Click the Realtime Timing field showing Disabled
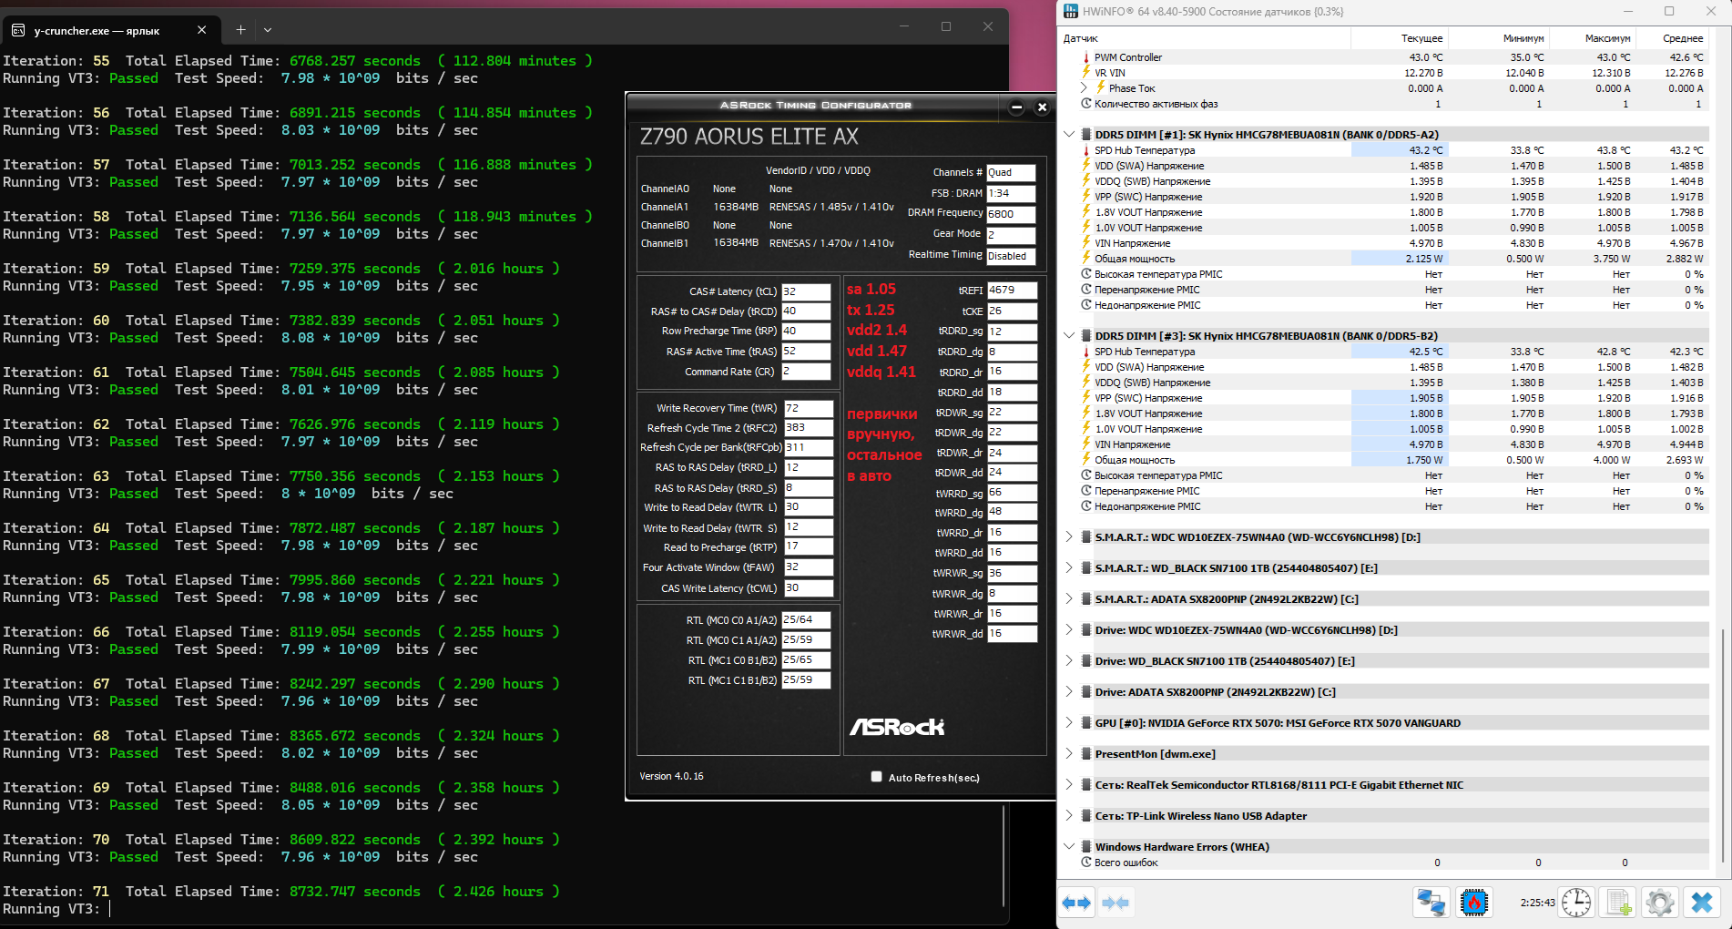1732x929 pixels. (1011, 256)
